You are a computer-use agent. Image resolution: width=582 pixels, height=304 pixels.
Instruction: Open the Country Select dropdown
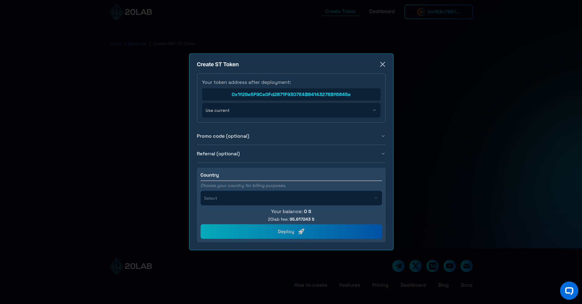click(291, 198)
